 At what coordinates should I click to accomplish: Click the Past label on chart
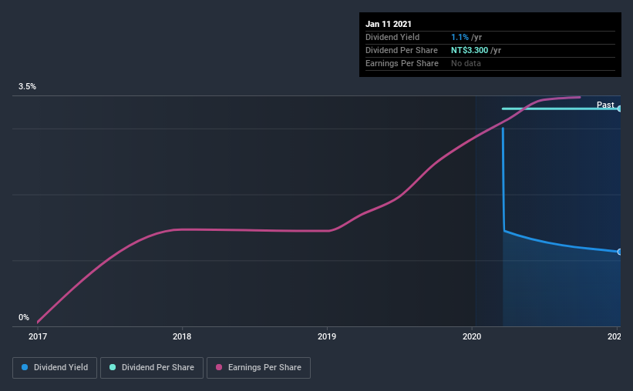point(605,105)
